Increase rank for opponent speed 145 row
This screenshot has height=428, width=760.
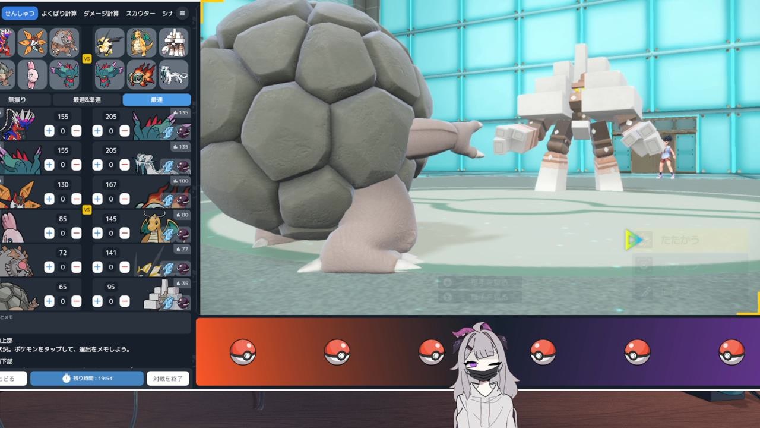coord(97,233)
